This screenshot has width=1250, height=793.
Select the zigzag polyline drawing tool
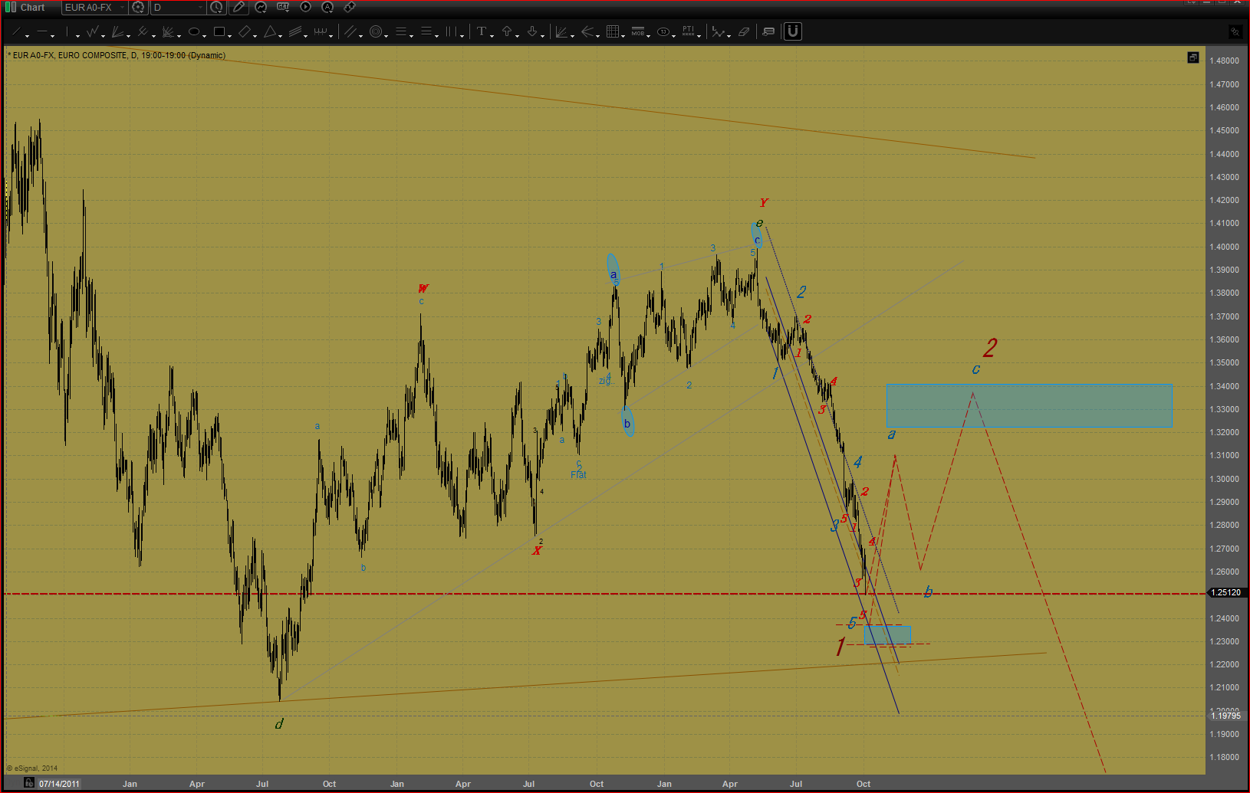(93, 31)
